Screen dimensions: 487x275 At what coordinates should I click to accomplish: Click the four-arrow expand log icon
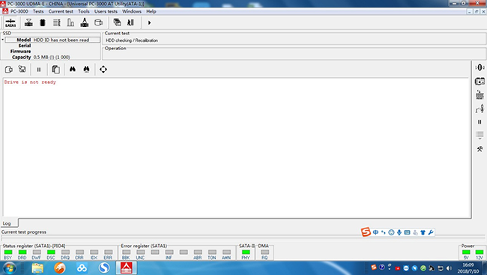pyautogui.click(x=103, y=69)
